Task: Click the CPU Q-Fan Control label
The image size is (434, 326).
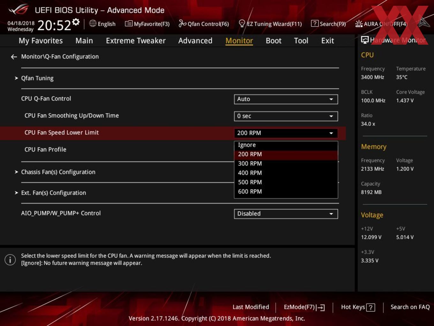Action: [46, 99]
